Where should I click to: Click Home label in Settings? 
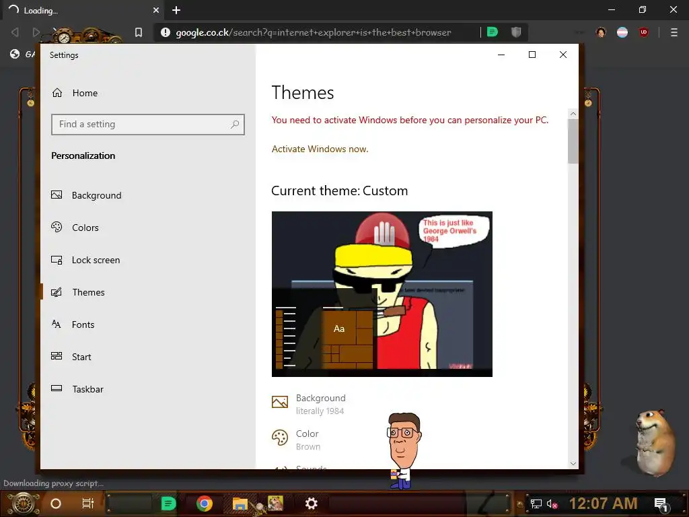tap(85, 93)
